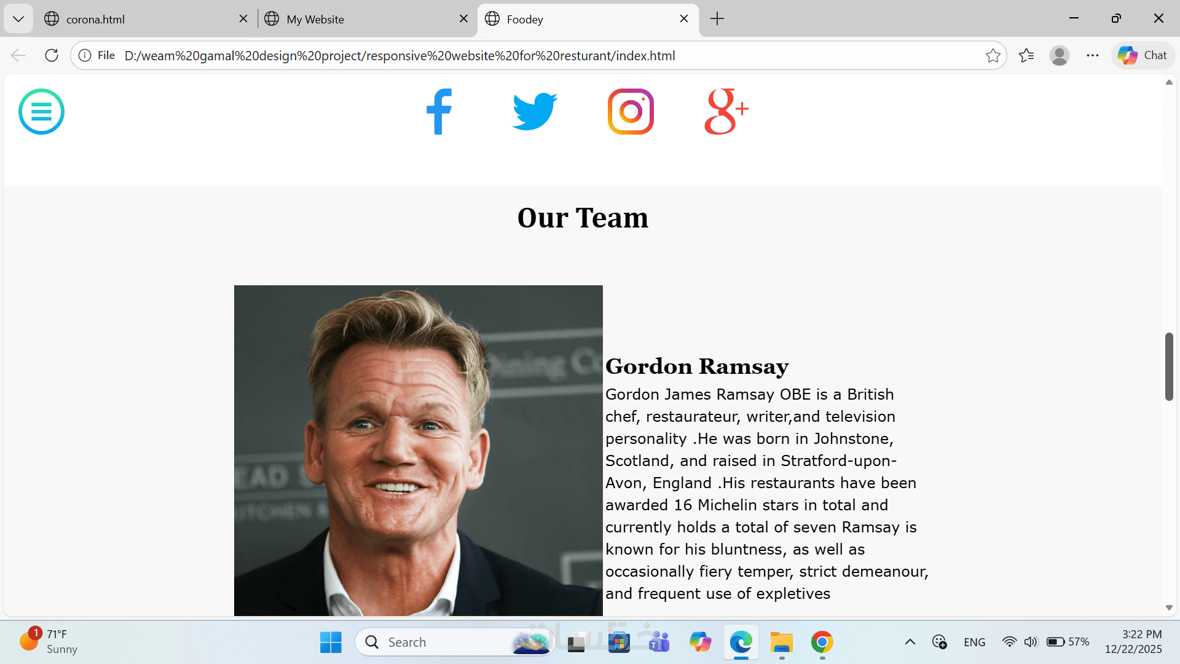Screen dimensions: 1180x664
Task: Open Copilot Chat button
Action: 1143,55
